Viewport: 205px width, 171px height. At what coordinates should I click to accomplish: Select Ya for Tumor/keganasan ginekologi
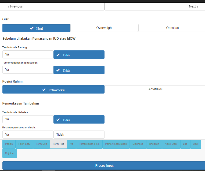click(28, 70)
